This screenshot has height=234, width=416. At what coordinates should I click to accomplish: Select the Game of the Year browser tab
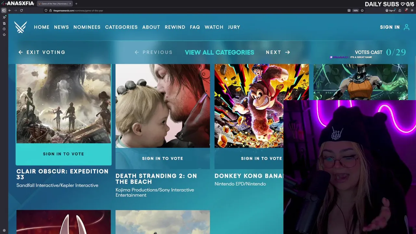point(54,4)
